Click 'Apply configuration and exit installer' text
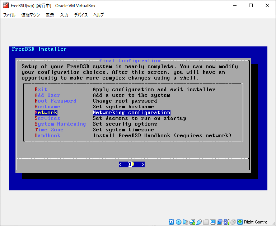The height and width of the screenshot is (226, 276). [x=154, y=89]
